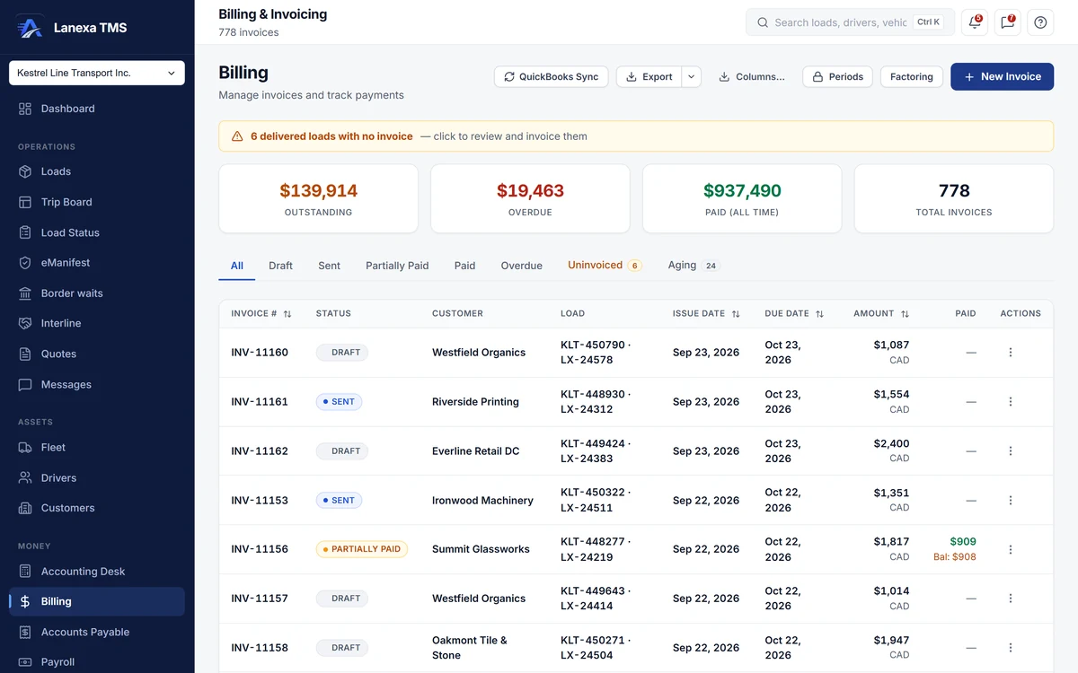Click the Dashboard sidebar icon
This screenshot has height=673, width=1078.
[25, 109]
